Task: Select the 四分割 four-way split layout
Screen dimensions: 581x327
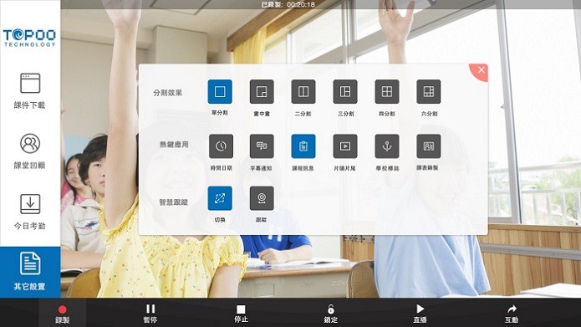Action: click(x=387, y=91)
